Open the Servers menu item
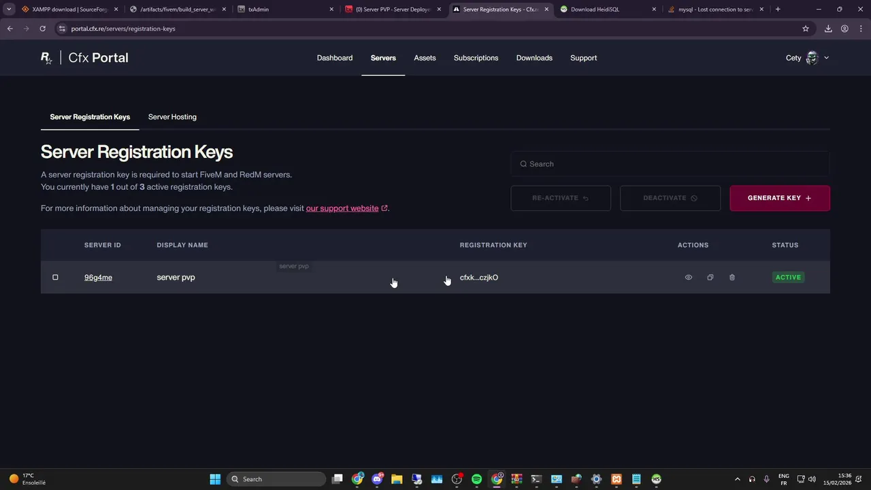This screenshot has height=490, width=871. pyautogui.click(x=383, y=58)
